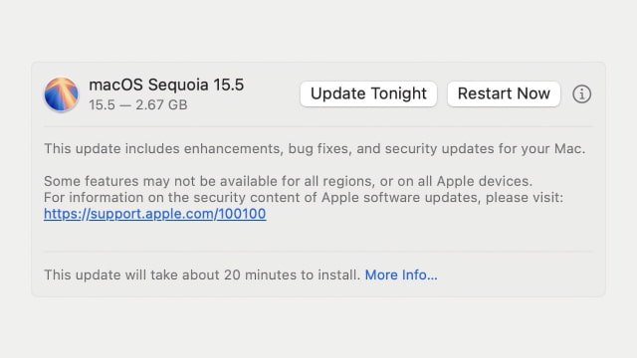Viewport: 637px width, 358px height.
Task: Click the 'Some features may not be available' line
Action: pyautogui.click(x=288, y=181)
